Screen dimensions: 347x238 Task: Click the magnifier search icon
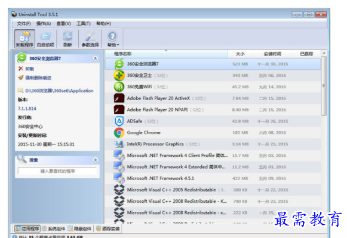[x=22, y=159]
